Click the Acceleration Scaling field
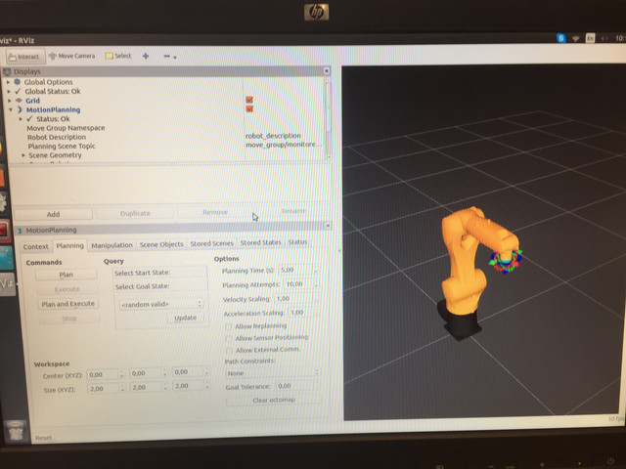Image resolution: width=626 pixels, height=469 pixels. coord(303,313)
